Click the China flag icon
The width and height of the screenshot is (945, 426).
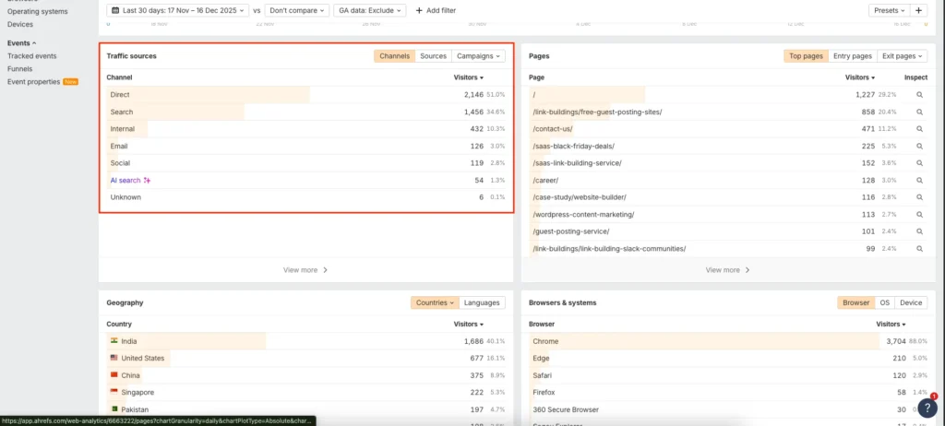(114, 375)
